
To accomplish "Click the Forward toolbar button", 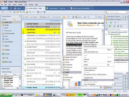I will [x=57, y=17].
